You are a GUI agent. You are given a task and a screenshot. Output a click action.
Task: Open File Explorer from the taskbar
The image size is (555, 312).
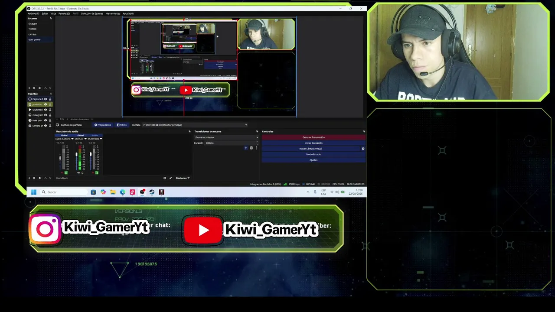point(113,192)
